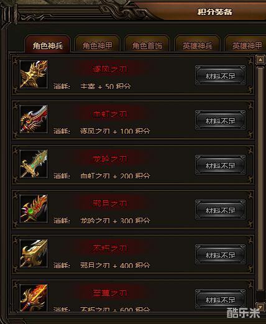Click the 不朽之刃 weapon icon
The height and width of the screenshot is (324, 266).
(x=34, y=253)
